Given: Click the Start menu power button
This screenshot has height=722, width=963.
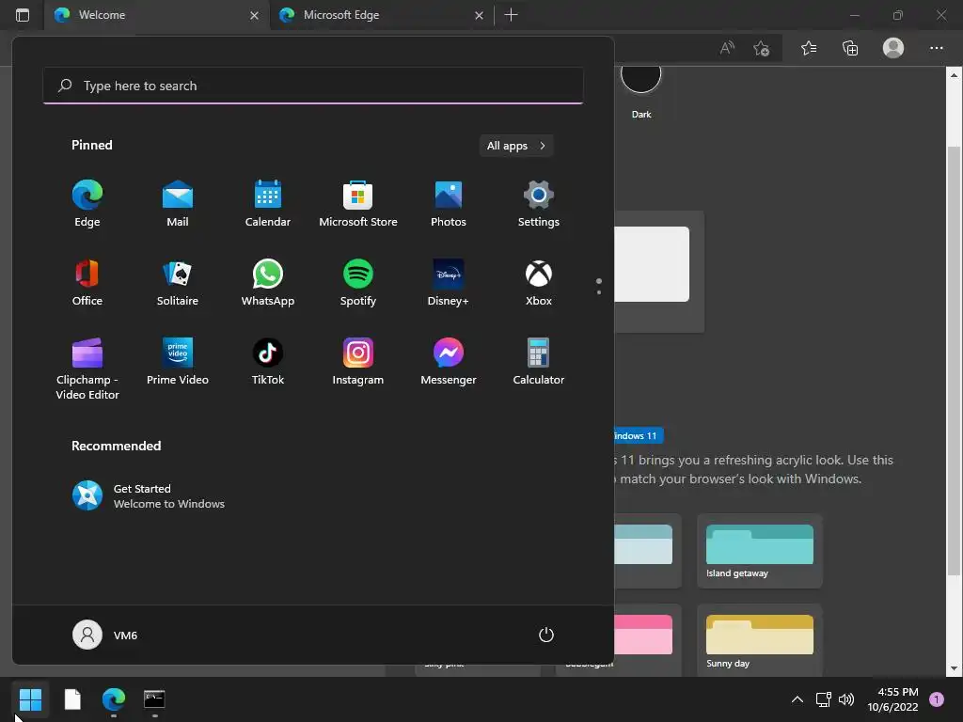Looking at the screenshot, I should pos(546,635).
